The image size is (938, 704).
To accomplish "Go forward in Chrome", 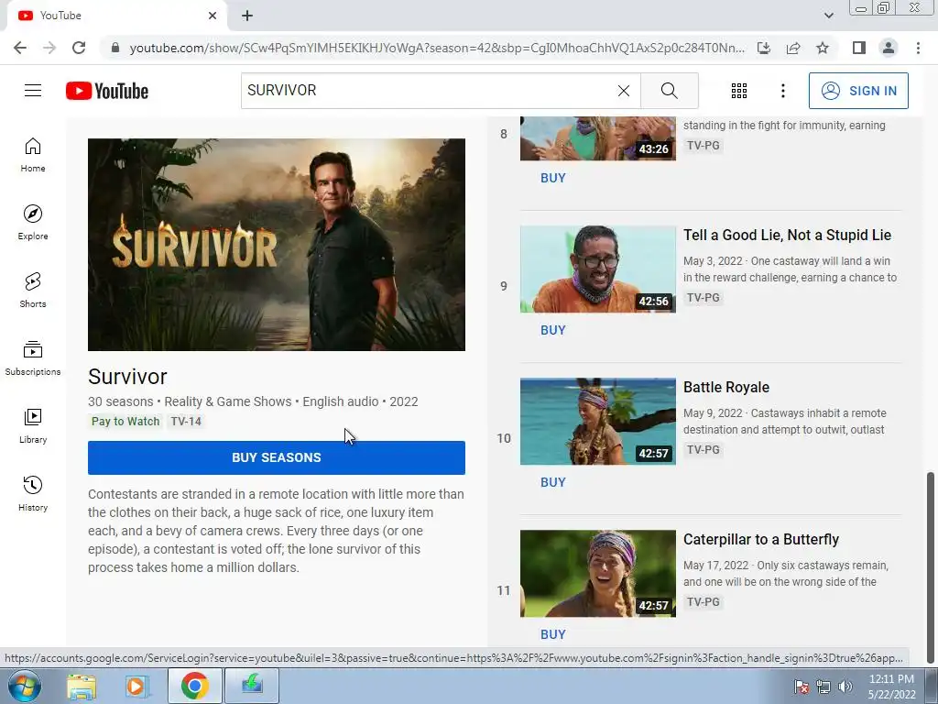I will (49, 48).
